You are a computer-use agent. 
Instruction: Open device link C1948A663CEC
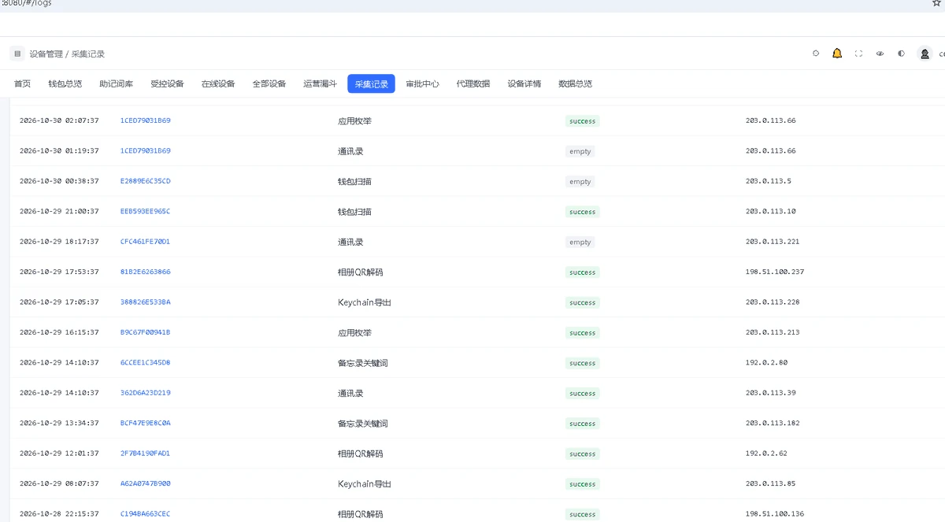pyautogui.click(x=146, y=514)
